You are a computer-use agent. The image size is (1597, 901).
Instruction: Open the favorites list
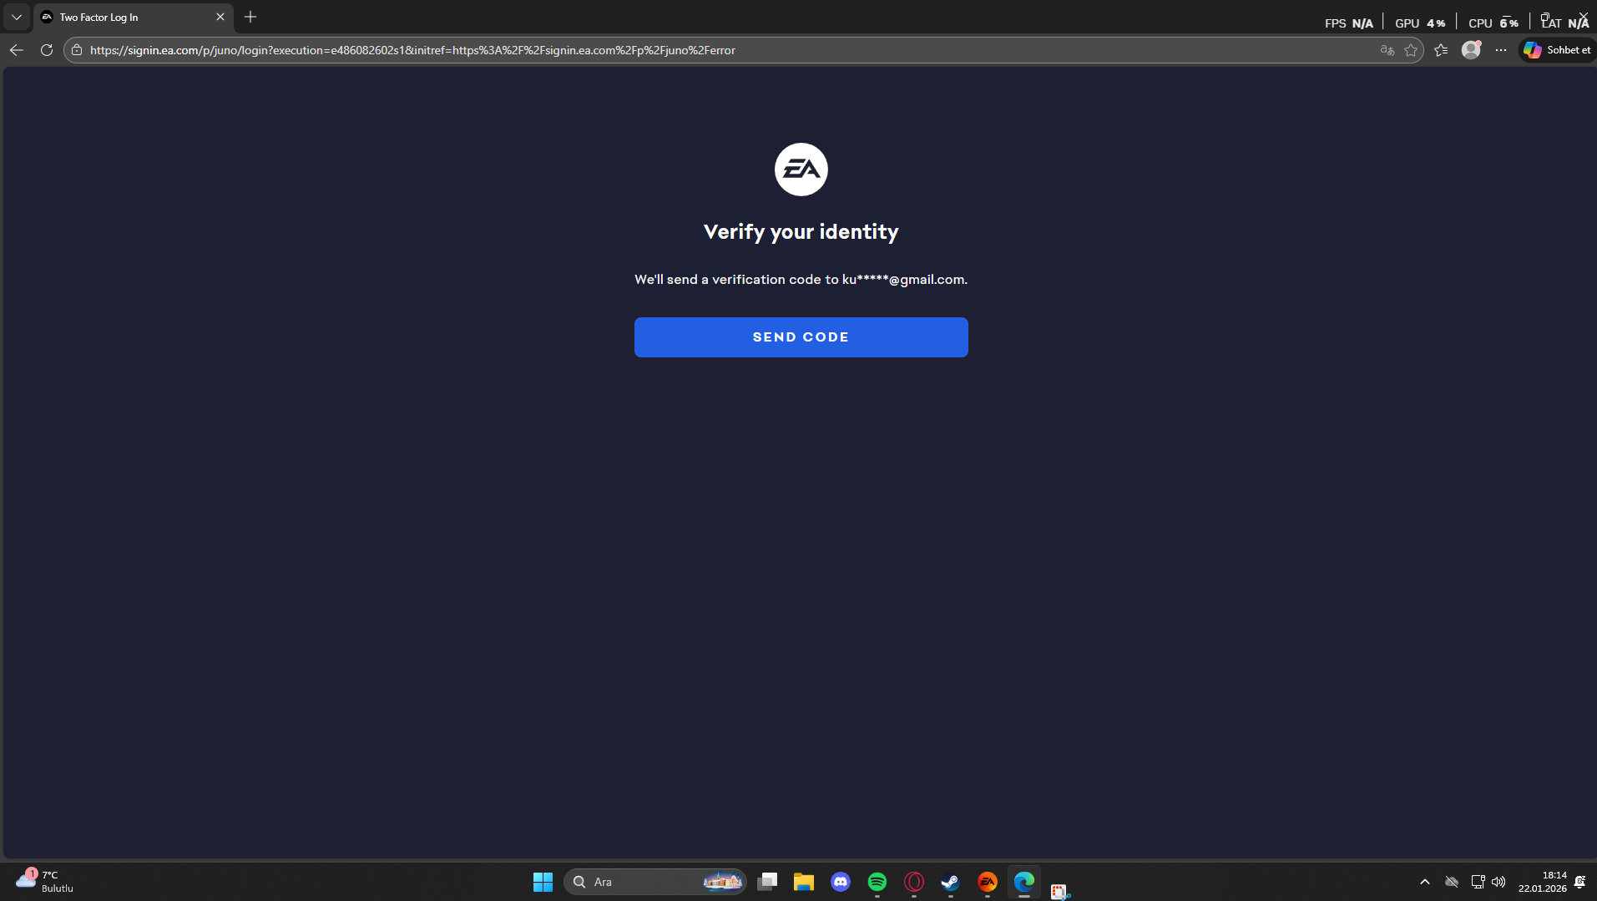[1441, 50]
